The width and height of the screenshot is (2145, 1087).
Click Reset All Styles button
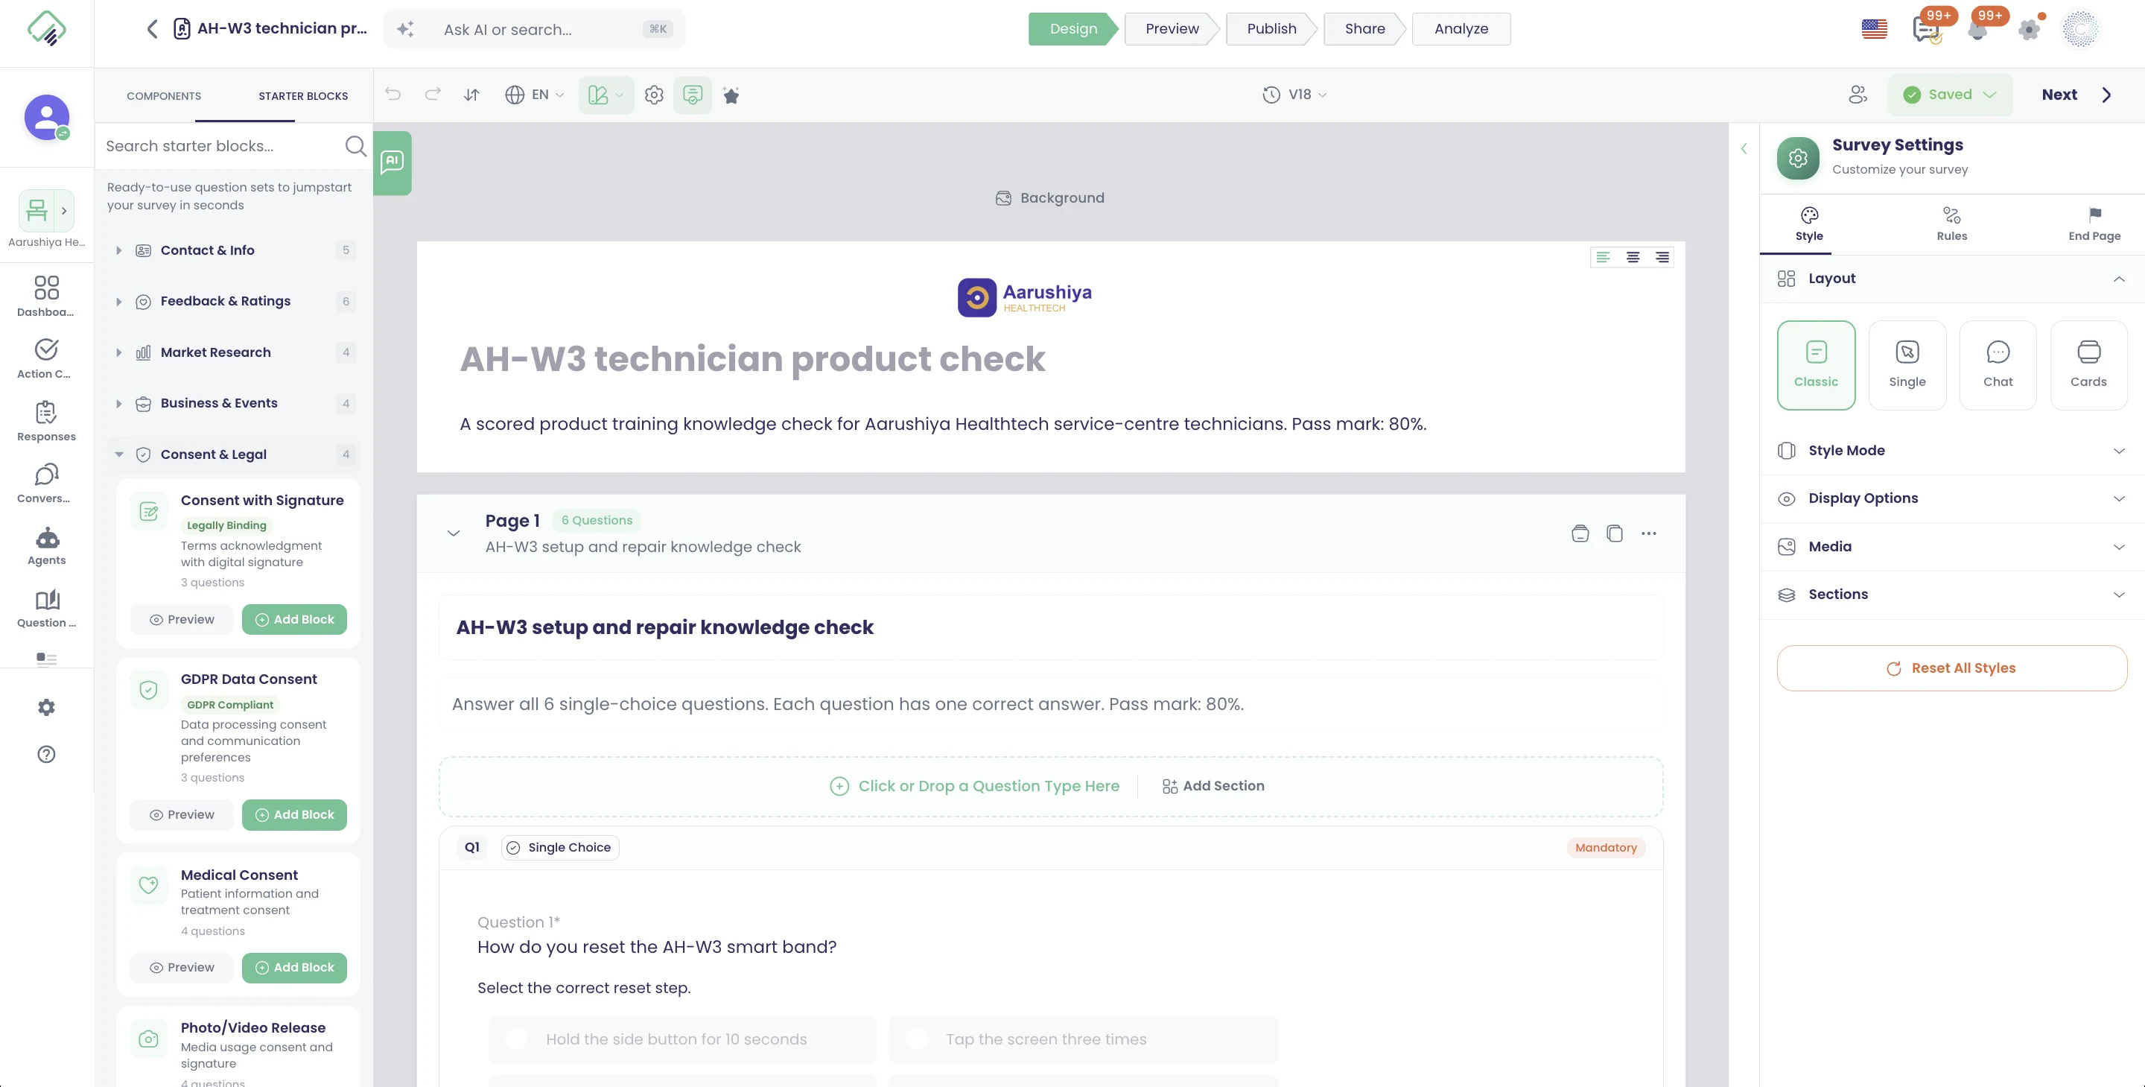point(1951,668)
